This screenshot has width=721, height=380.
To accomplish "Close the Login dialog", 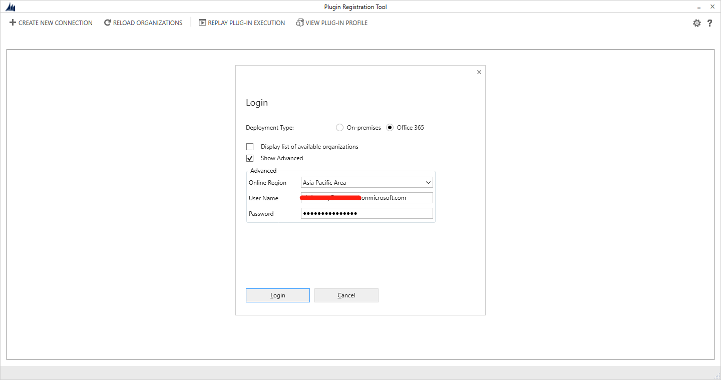I will click(479, 72).
